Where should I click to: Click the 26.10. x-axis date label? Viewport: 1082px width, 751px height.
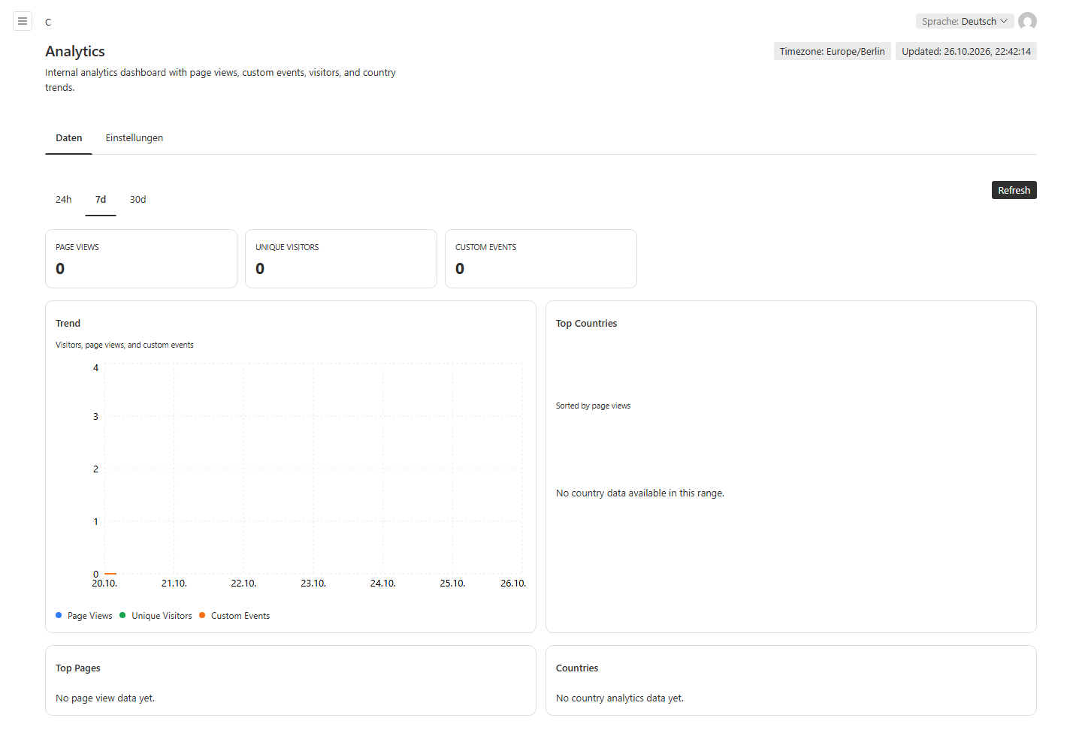pos(513,584)
